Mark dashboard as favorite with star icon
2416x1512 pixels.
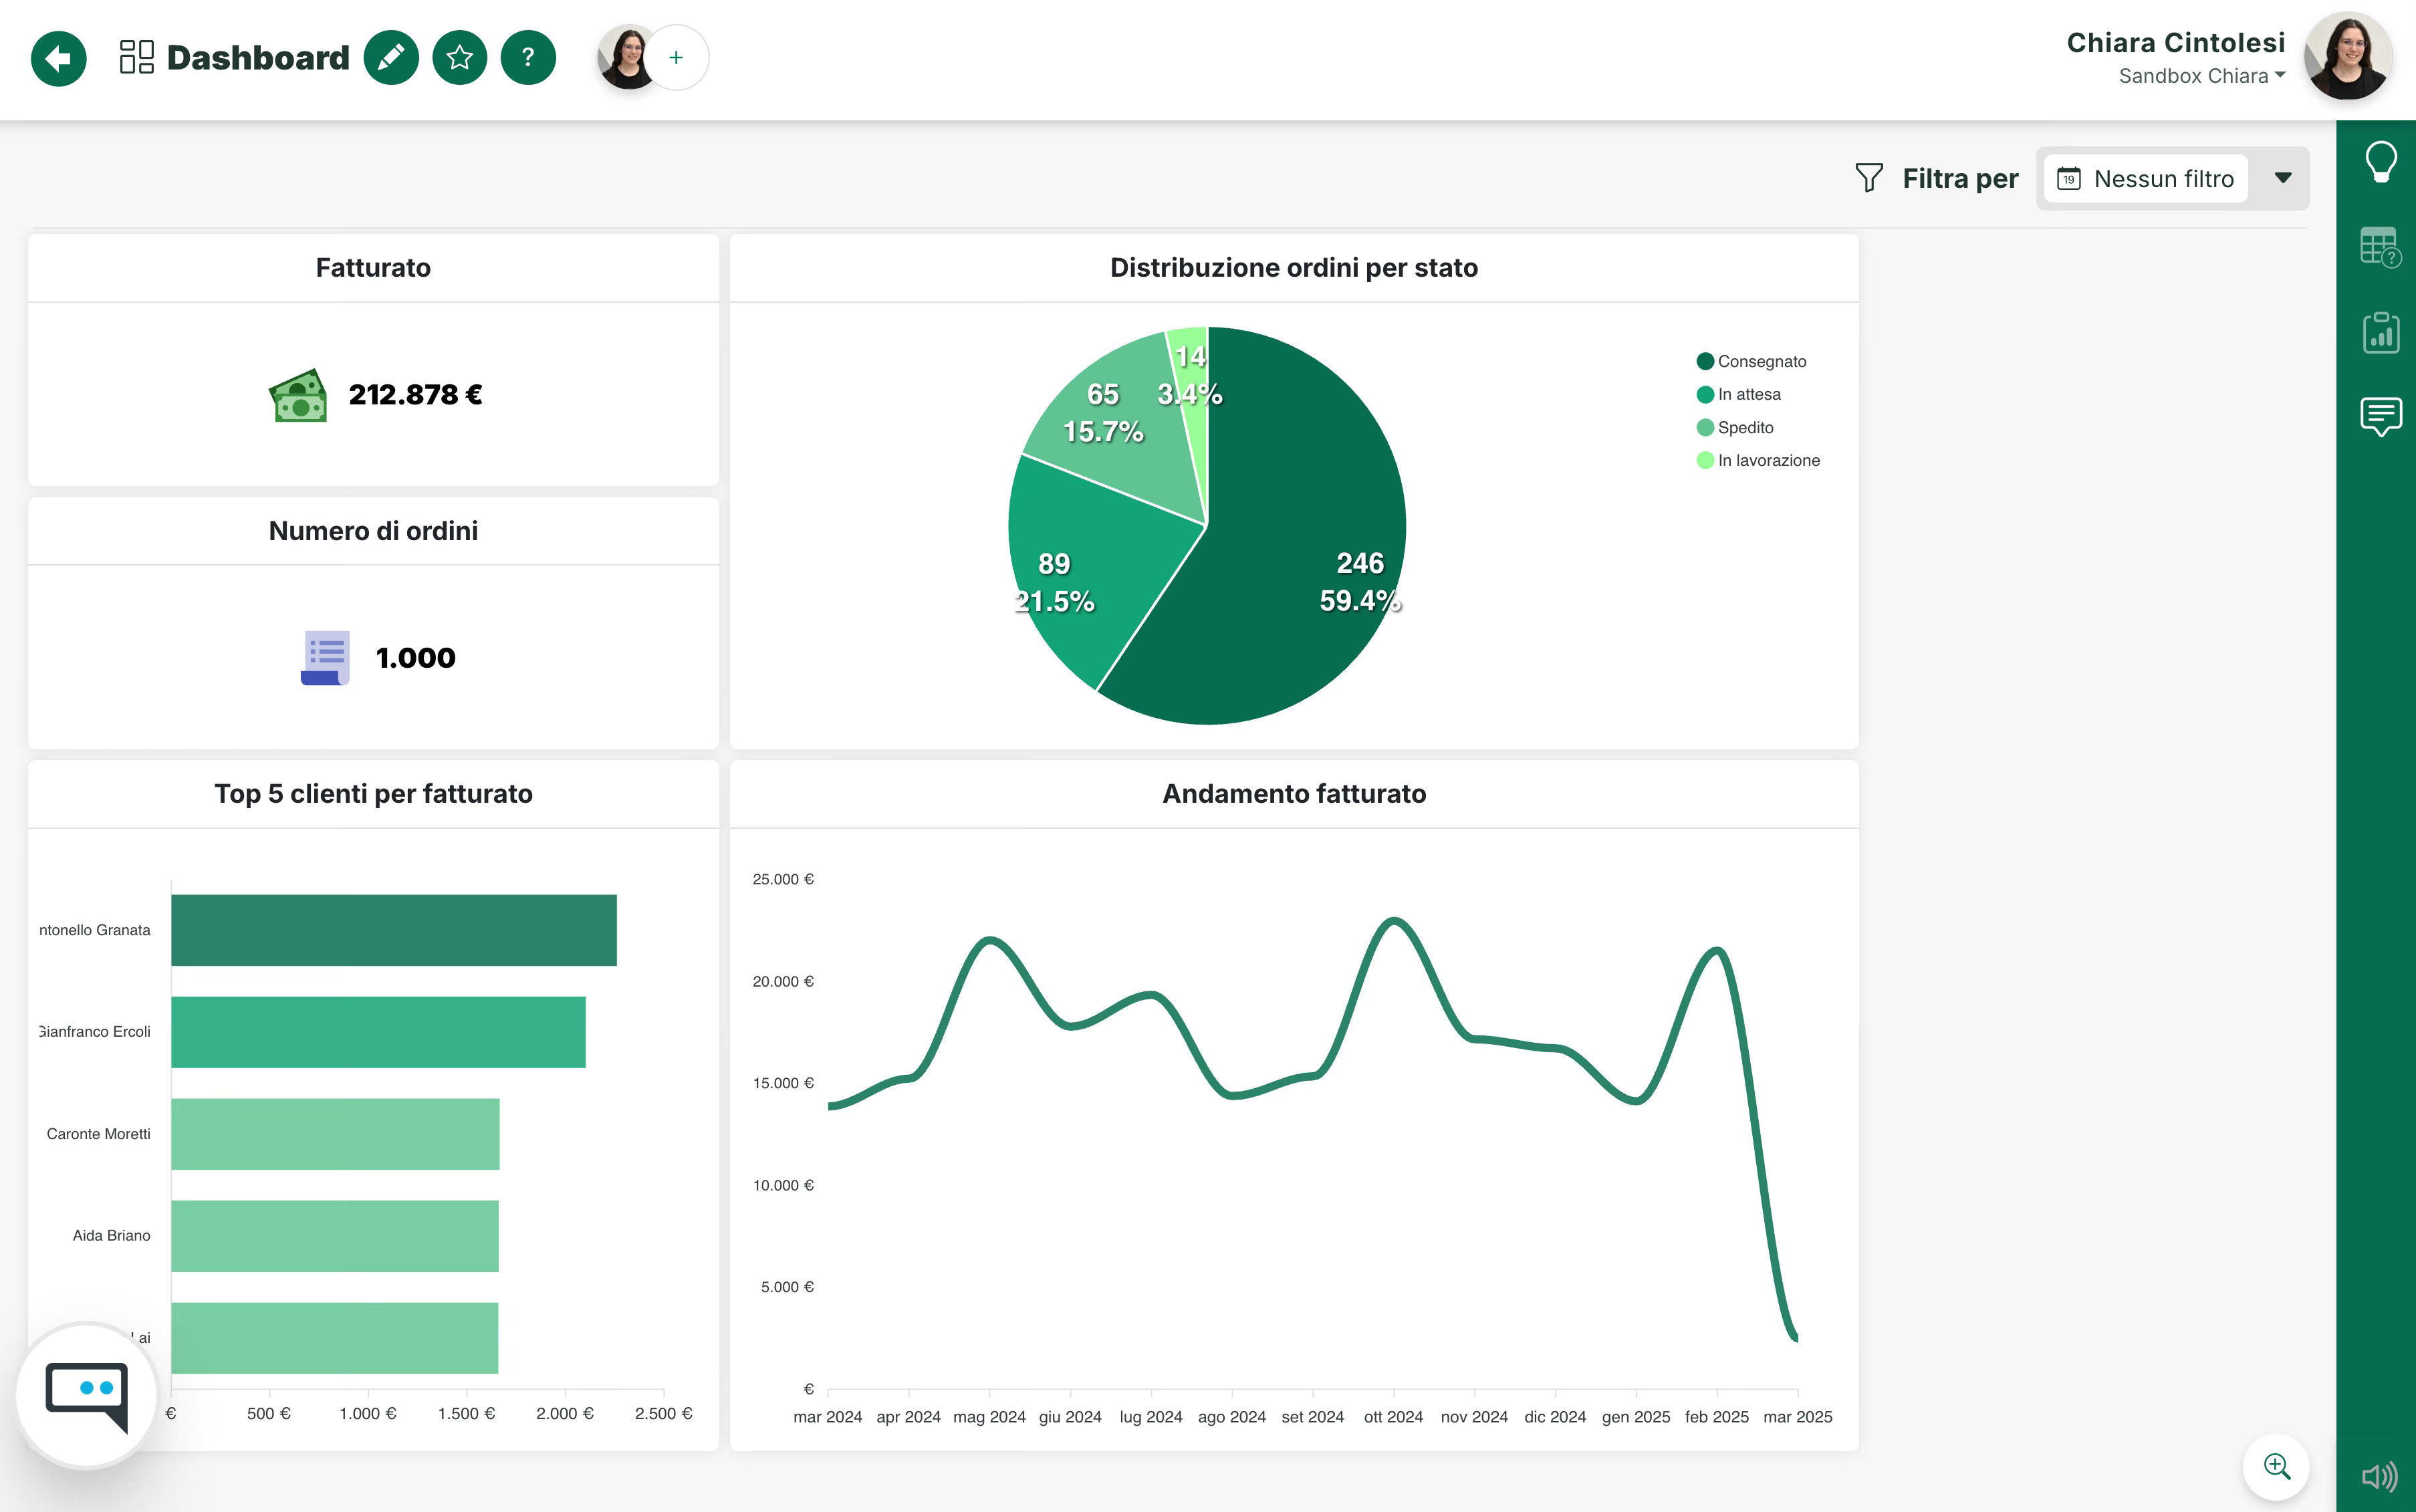tap(460, 58)
